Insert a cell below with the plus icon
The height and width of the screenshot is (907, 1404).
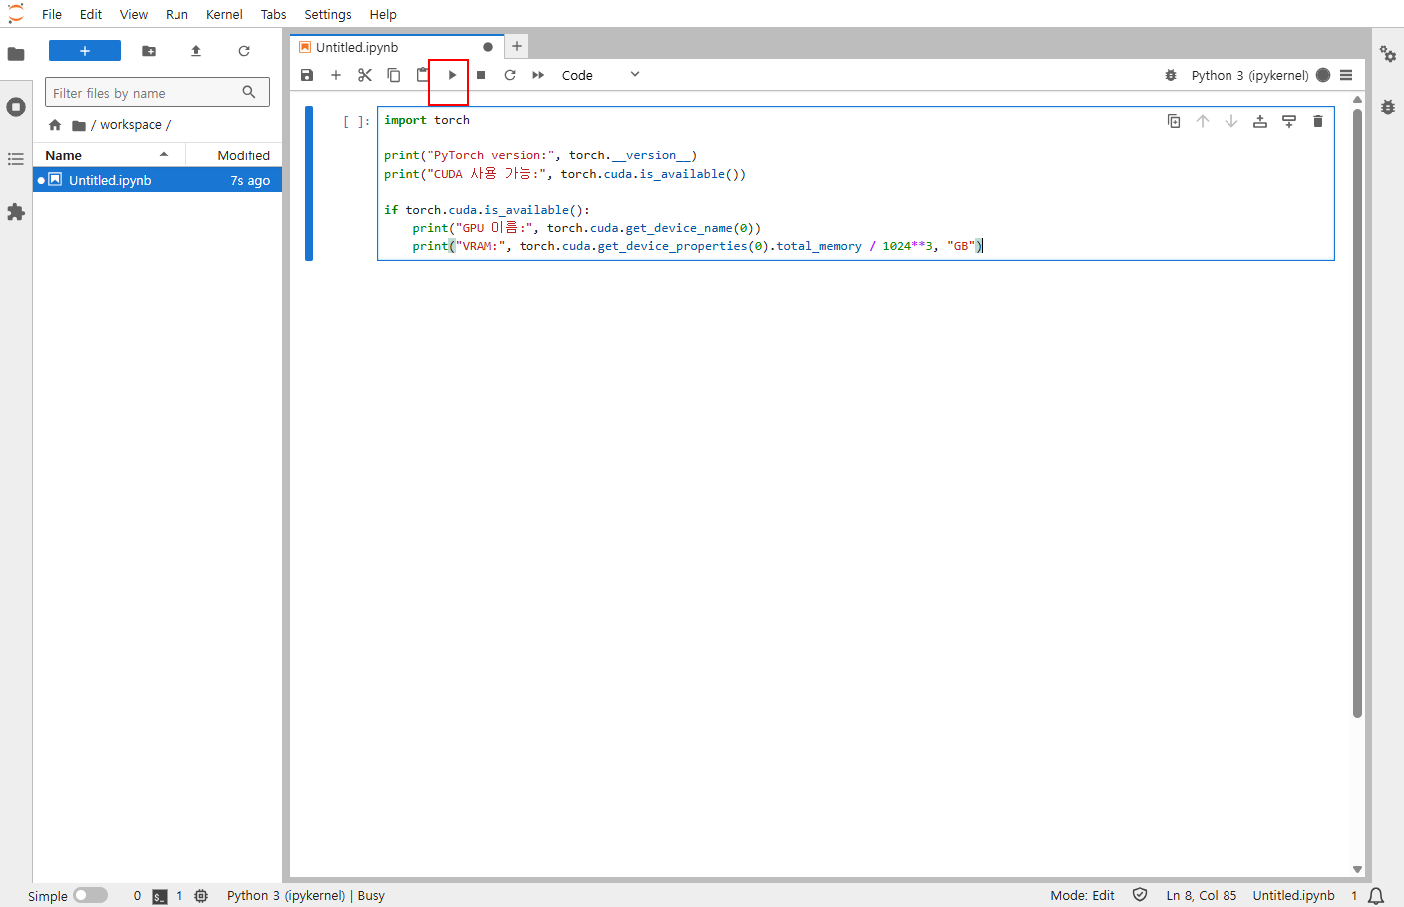[336, 75]
